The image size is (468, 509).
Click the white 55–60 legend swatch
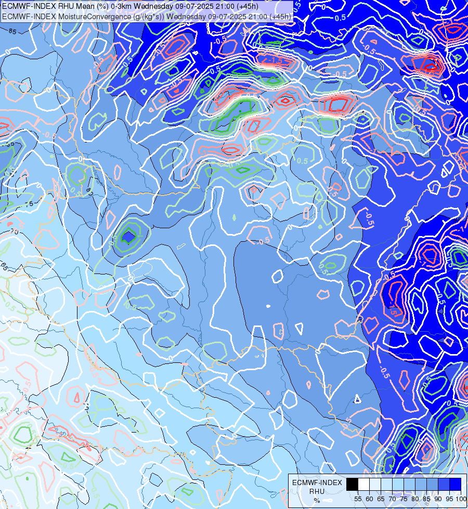363,484
